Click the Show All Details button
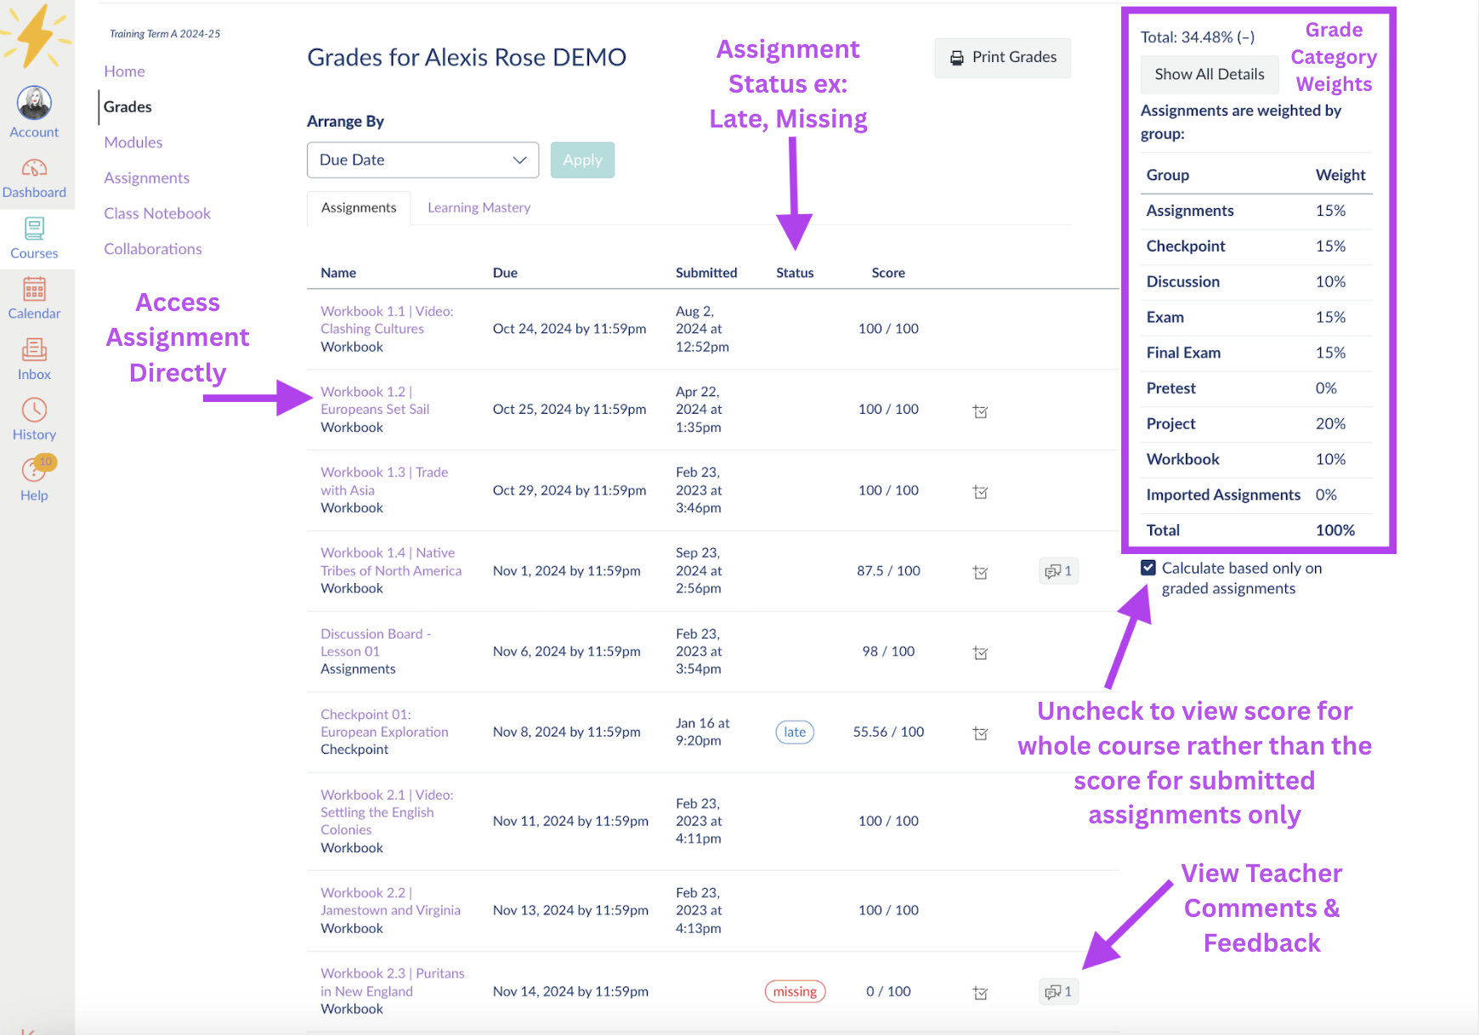The height and width of the screenshot is (1035, 1479). point(1209,74)
